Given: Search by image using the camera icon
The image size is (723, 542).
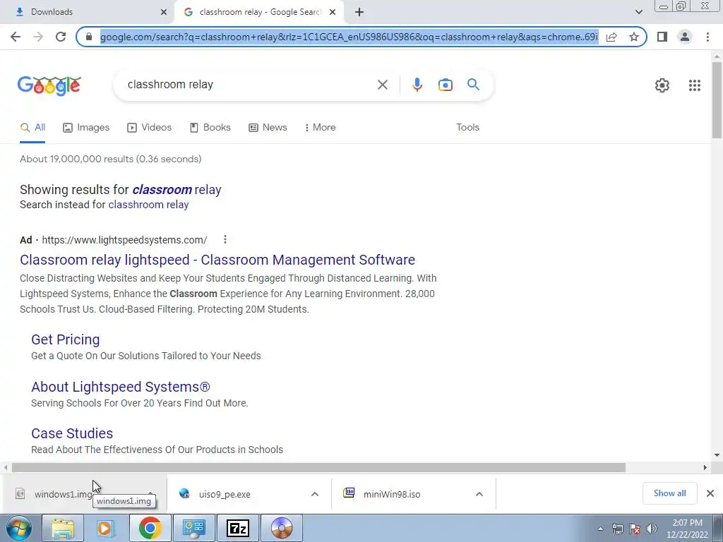Looking at the screenshot, I should [x=445, y=85].
